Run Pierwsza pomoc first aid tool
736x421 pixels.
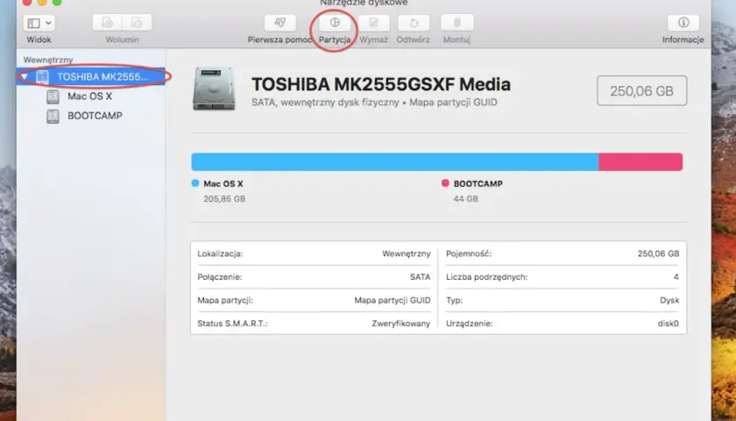point(280,23)
